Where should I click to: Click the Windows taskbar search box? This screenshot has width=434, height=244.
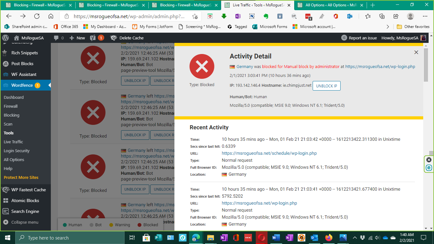point(70,238)
